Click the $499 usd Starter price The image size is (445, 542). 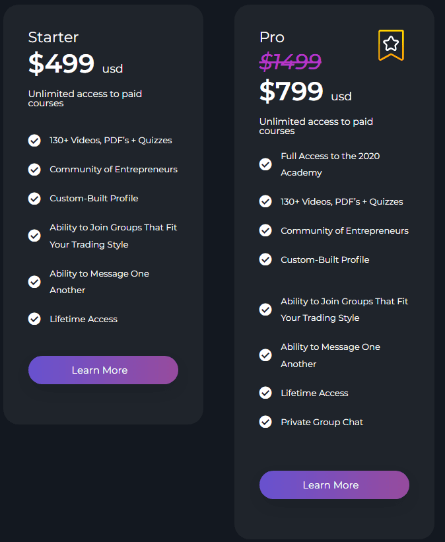click(75, 63)
